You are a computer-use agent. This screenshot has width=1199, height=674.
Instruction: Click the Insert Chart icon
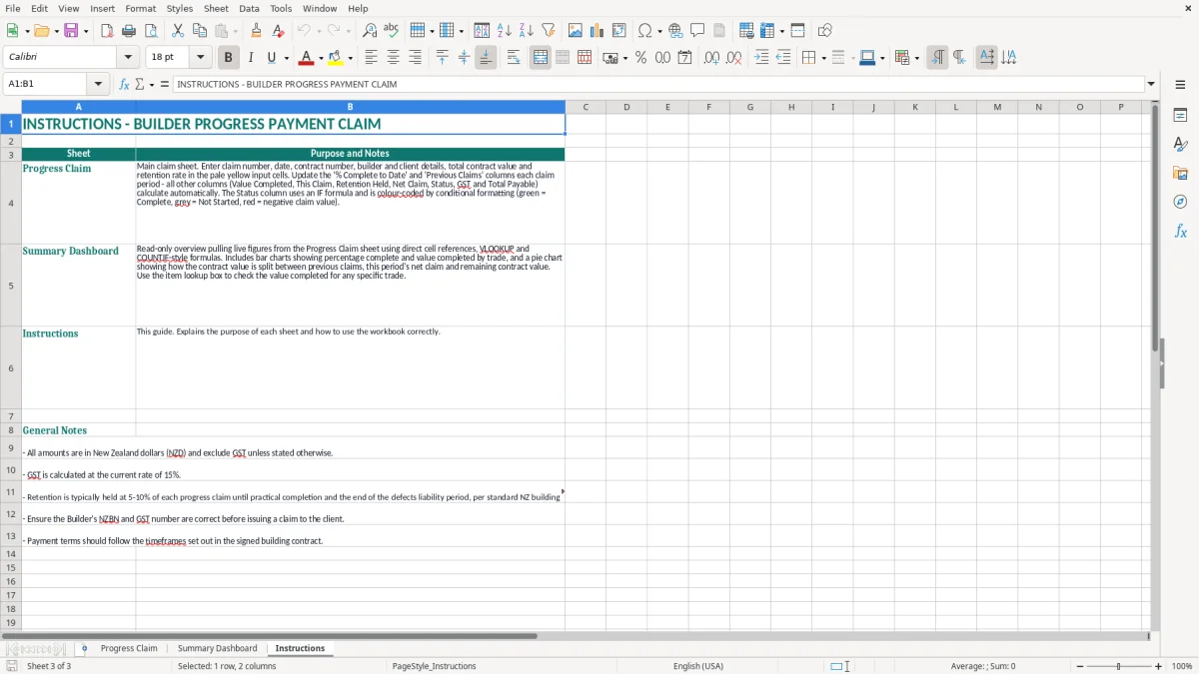click(x=598, y=30)
